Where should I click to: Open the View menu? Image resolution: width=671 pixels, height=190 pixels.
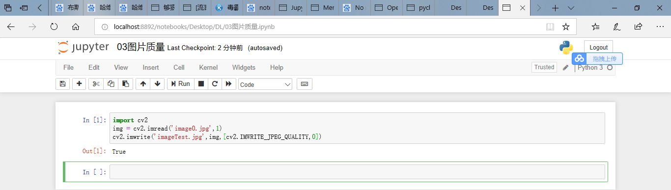point(121,67)
